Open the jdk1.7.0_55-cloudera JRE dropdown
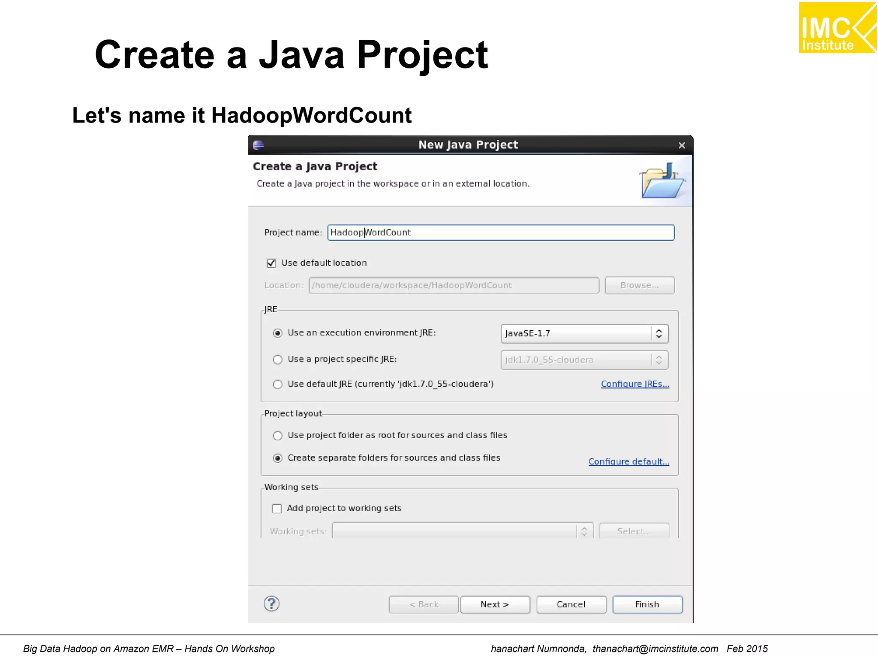This screenshot has height=658, width=878. [584, 360]
